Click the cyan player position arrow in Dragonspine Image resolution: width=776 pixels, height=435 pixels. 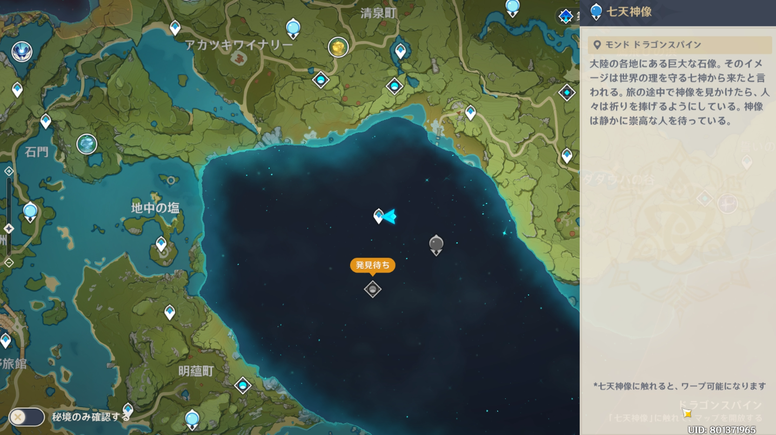coord(390,216)
